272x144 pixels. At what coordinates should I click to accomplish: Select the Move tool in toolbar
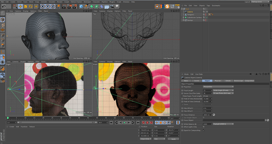(x=20, y=6)
